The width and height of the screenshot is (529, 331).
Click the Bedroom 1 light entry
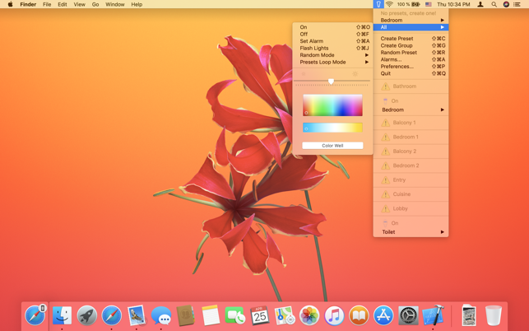click(411, 138)
